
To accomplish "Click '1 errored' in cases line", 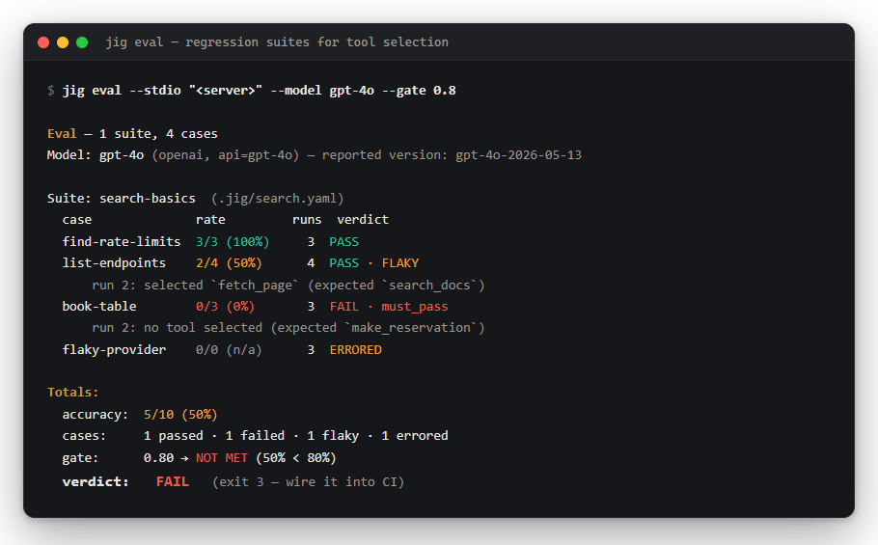I will [x=415, y=436].
